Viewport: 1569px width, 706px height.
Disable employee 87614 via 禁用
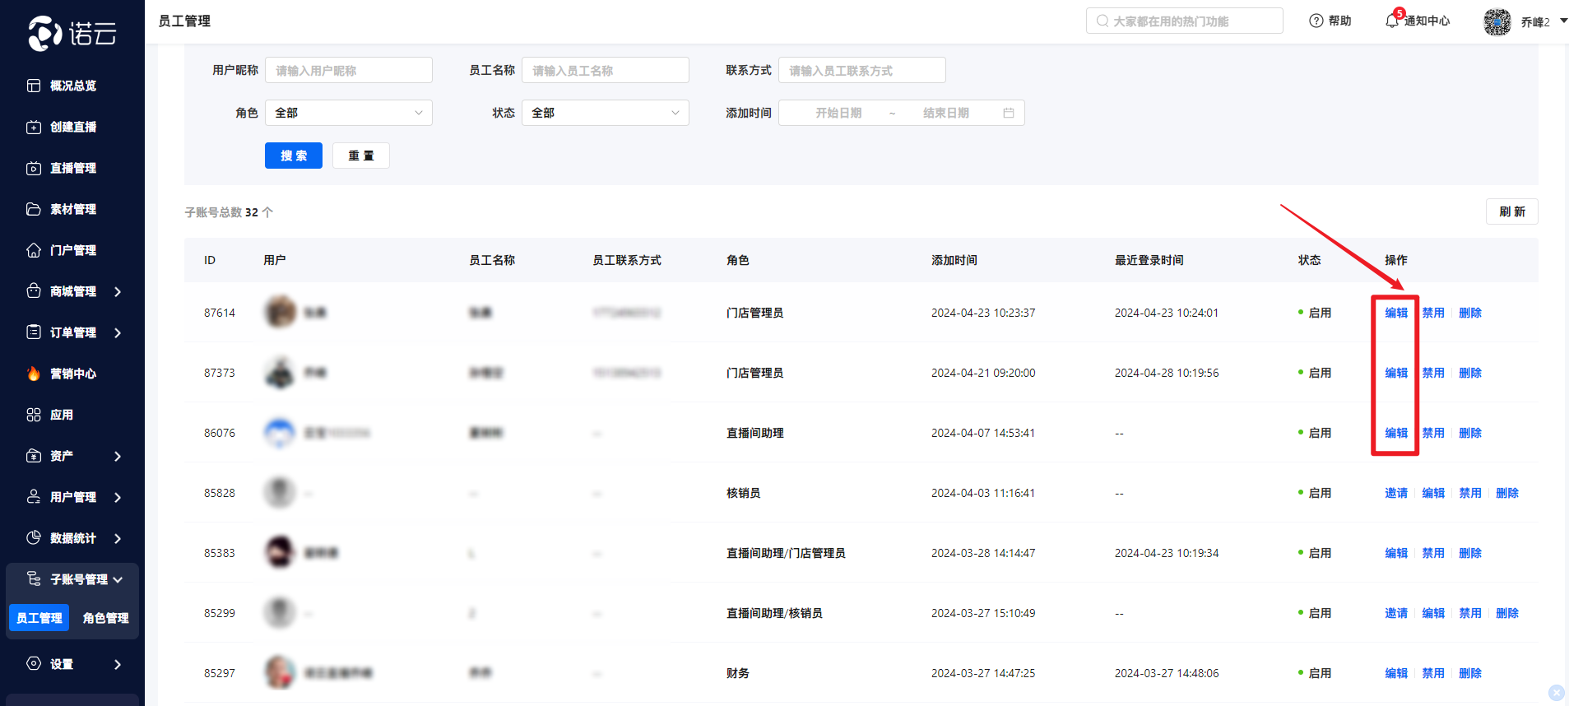pos(1432,313)
